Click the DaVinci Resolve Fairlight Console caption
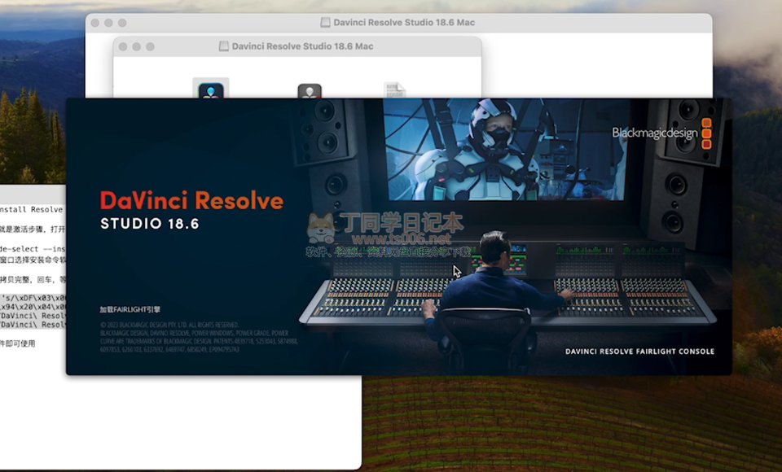The height and width of the screenshot is (472, 782). click(x=639, y=352)
